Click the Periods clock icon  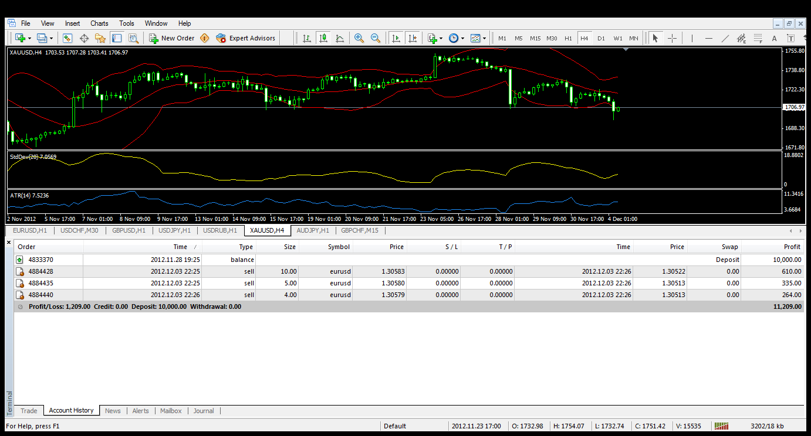454,38
